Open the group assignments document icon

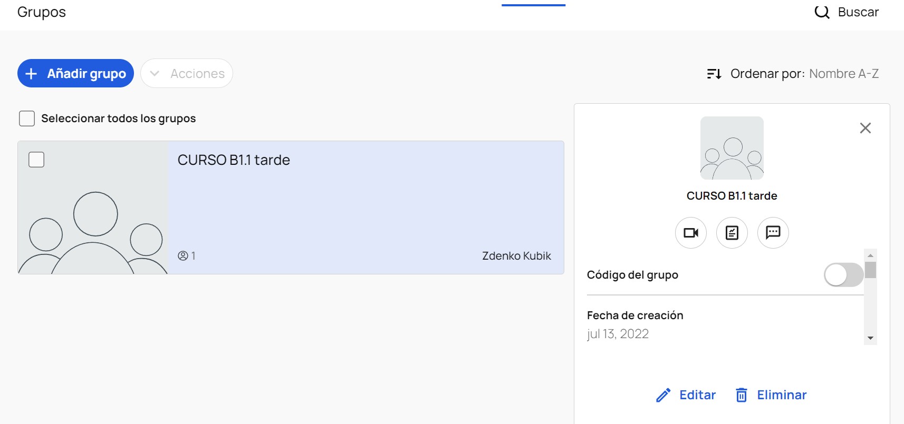point(732,233)
